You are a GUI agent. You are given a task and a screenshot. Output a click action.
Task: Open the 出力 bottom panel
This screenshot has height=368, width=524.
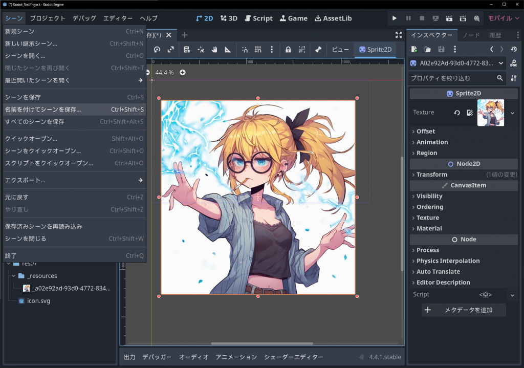pos(129,357)
